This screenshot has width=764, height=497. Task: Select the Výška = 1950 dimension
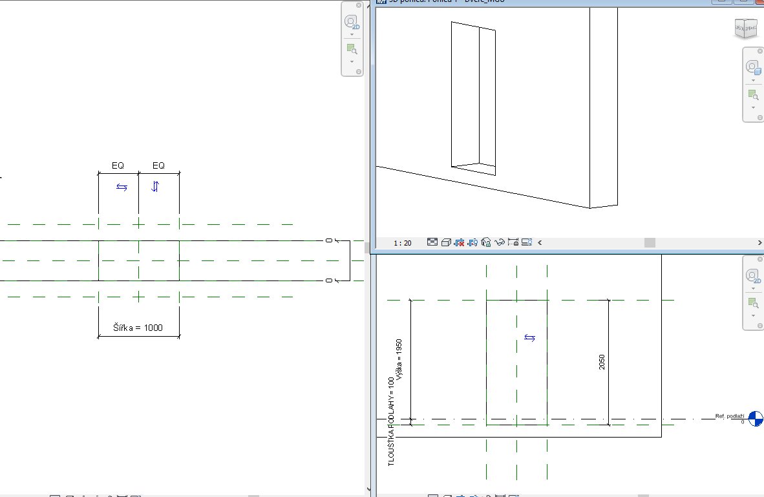pyautogui.click(x=399, y=360)
